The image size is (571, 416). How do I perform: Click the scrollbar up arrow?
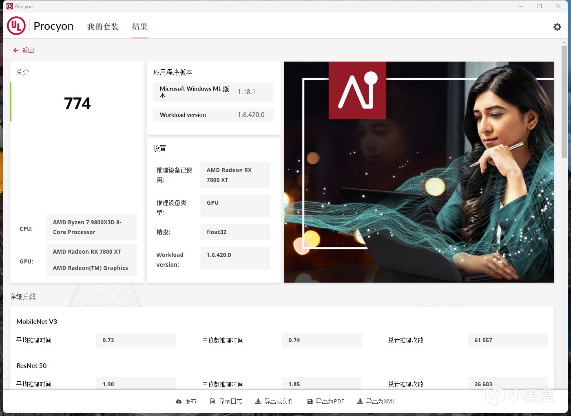pos(564,42)
